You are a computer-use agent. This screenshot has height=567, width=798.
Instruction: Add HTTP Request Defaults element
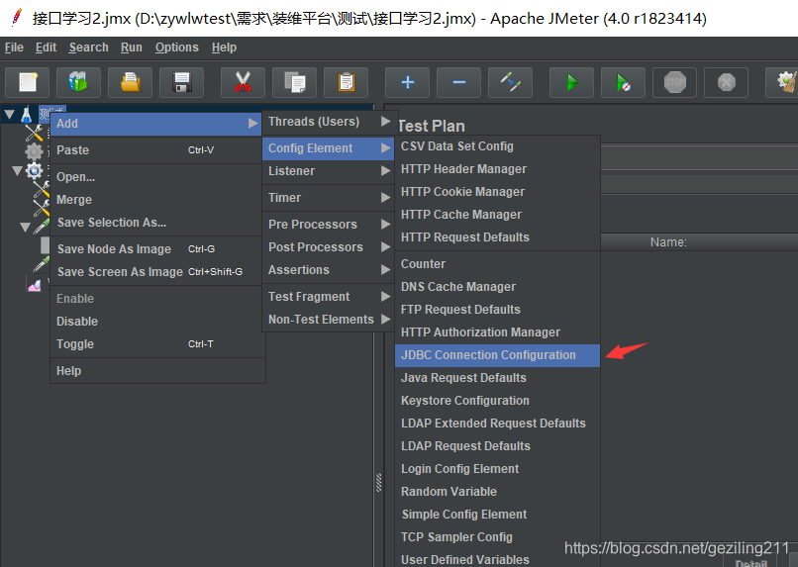coord(498,236)
